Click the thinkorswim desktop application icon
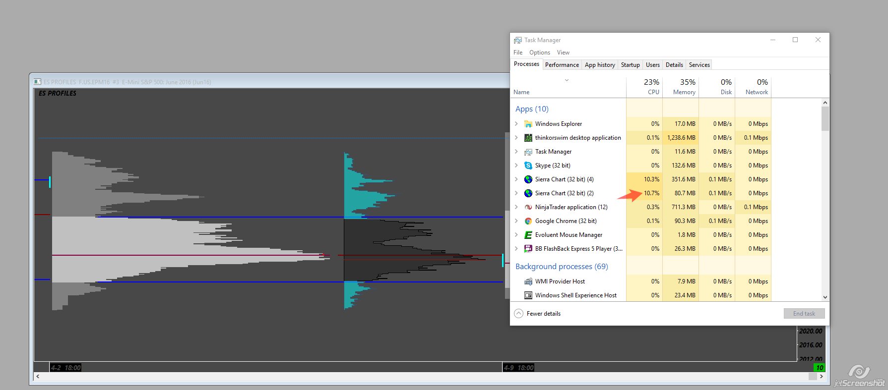This screenshot has height=390, width=888. (528, 138)
